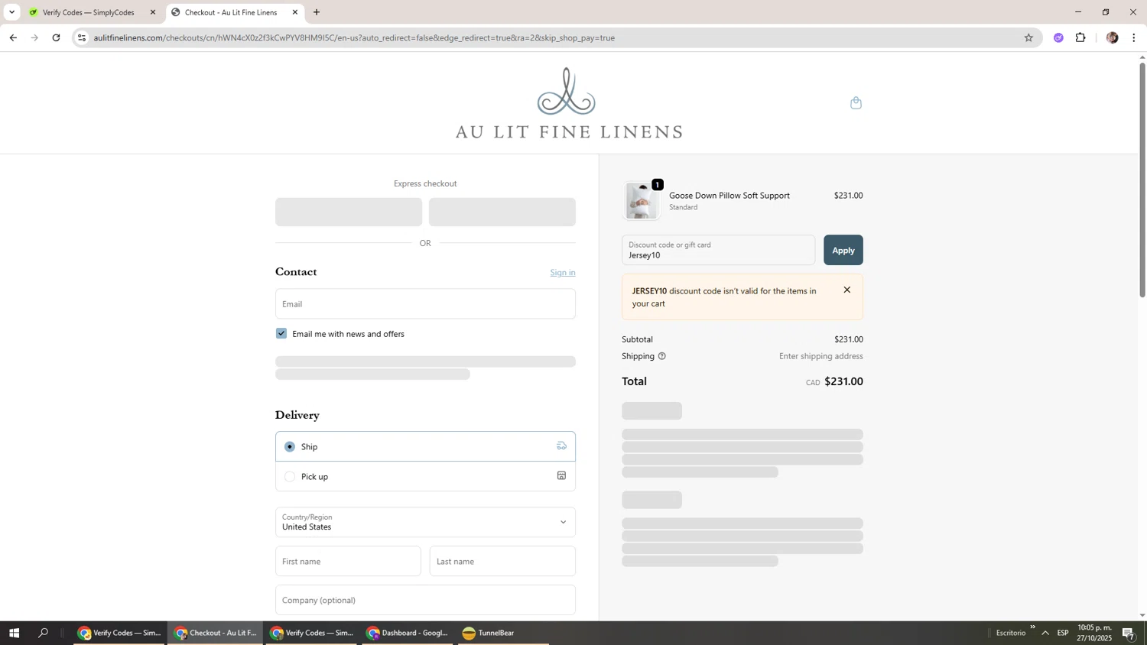The width and height of the screenshot is (1147, 645).
Task: Select the Pick up delivery option
Action: pyautogui.click(x=425, y=476)
